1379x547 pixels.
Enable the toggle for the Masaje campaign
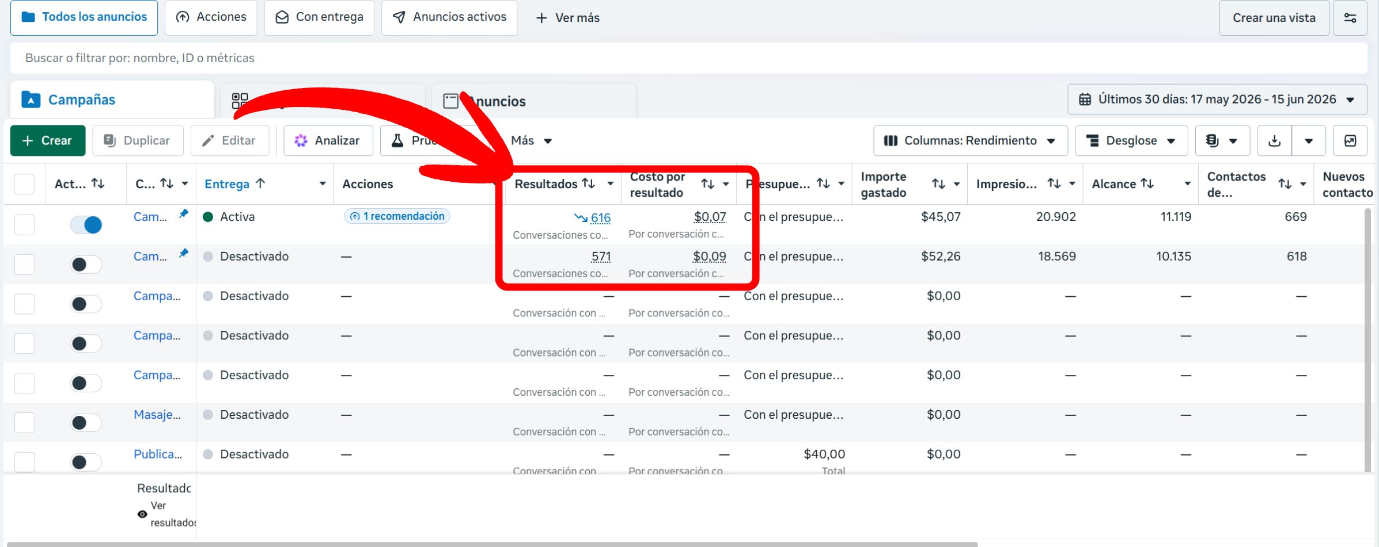[x=86, y=423]
